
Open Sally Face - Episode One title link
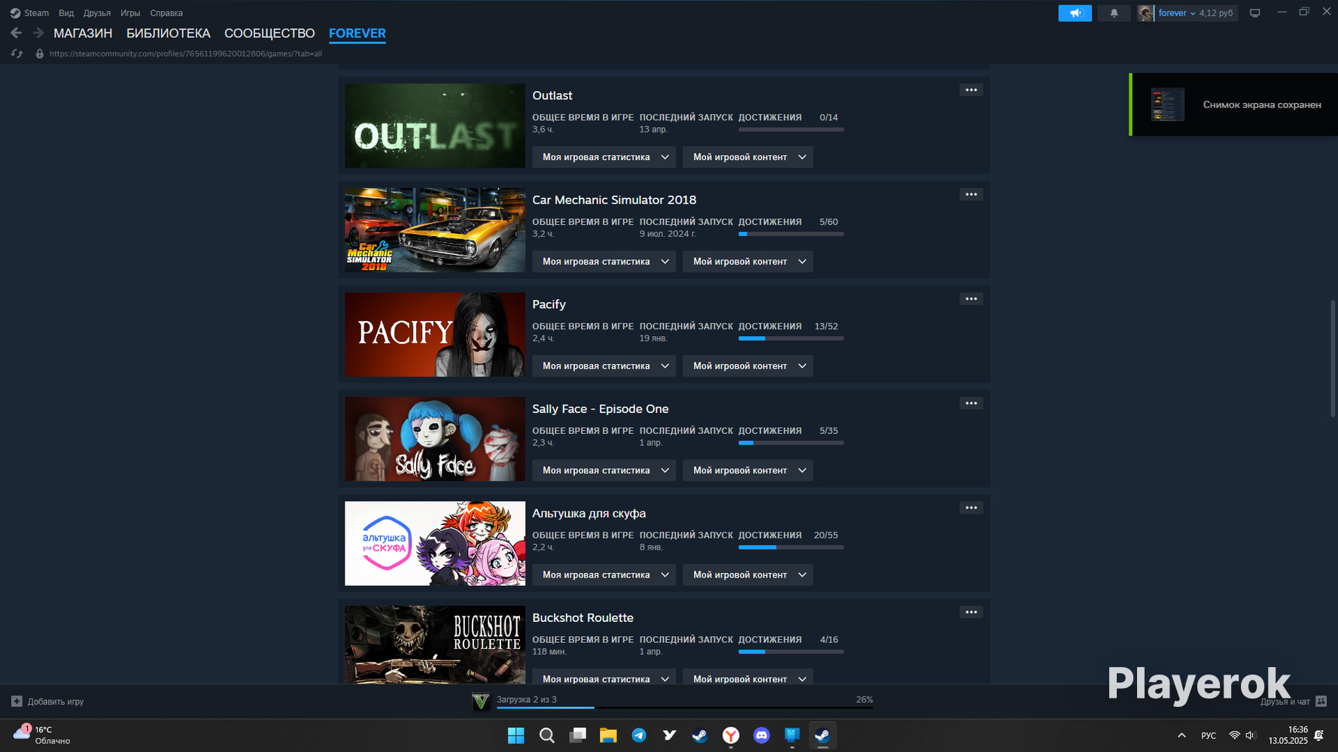coord(601,409)
